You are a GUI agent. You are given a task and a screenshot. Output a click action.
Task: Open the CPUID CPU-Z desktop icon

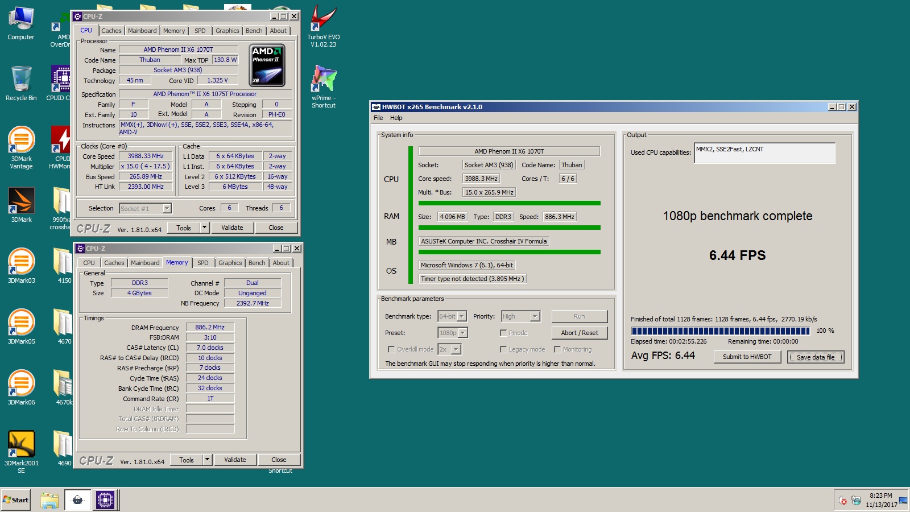[x=59, y=83]
